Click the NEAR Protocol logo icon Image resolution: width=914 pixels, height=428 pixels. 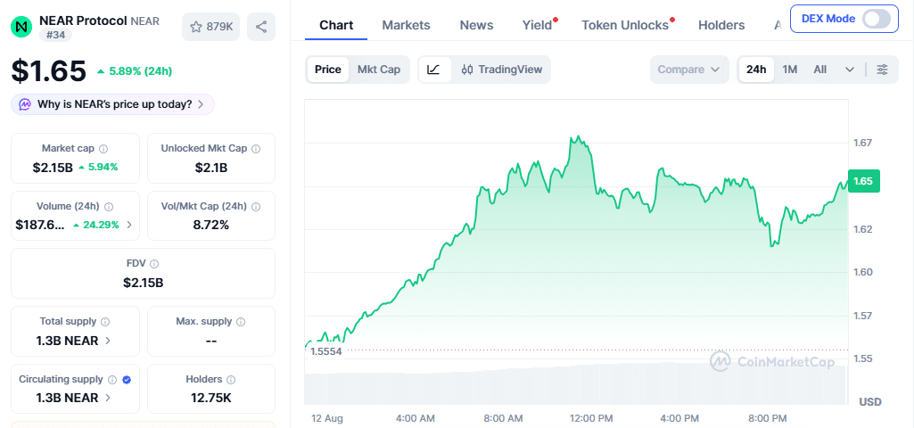pyautogui.click(x=21, y=27)
